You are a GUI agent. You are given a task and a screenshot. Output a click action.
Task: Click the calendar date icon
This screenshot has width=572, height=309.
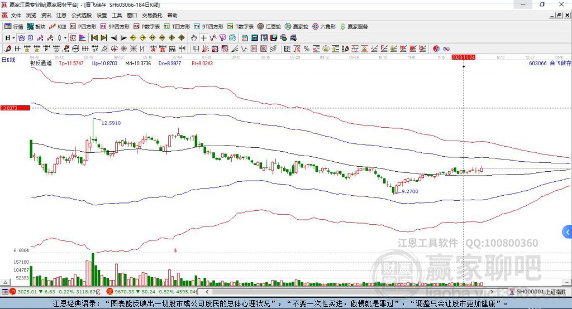[245, 38]
